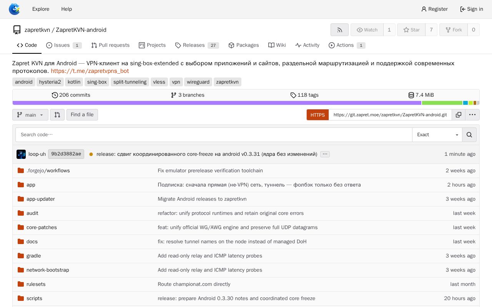Open the main branch dropdown
Image resolution: width=492 pixels, height=307 pixels.
coord(30,115)
